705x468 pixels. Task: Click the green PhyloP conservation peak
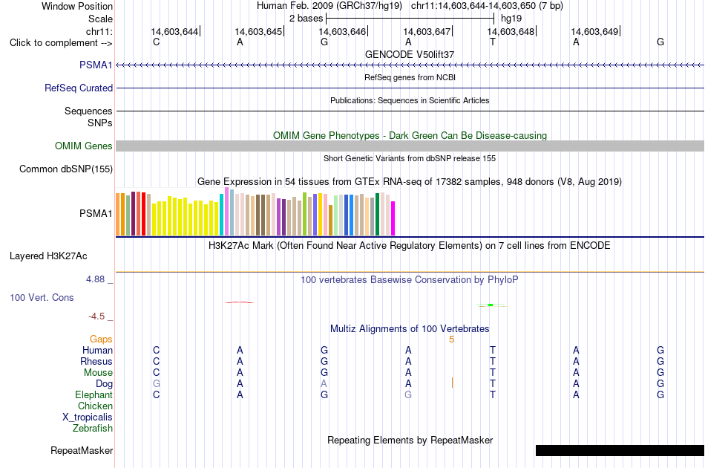[x=491, y=305]
